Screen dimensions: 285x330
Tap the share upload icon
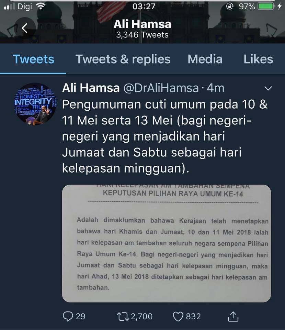coord(233,317)
